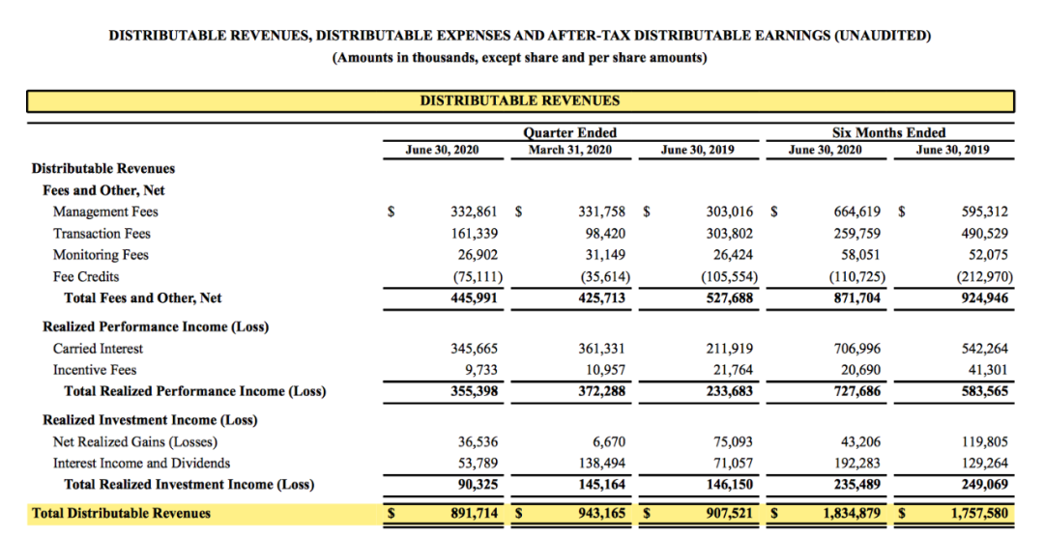Select the March 31, 2020 column header
This screenshot has height=537, width=1044.
click(570, 150)
